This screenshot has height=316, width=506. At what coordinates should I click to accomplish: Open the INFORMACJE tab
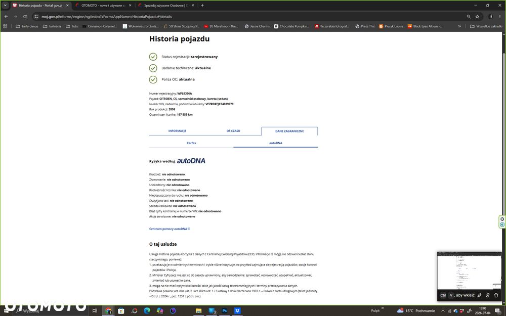click(x=177, y=131)
